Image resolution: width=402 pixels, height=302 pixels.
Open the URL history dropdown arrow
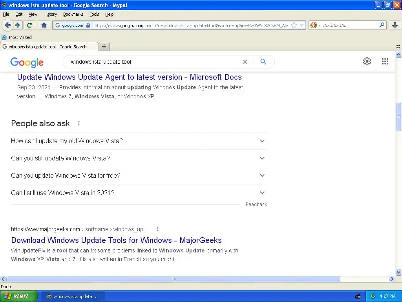(x=302, y=25)
